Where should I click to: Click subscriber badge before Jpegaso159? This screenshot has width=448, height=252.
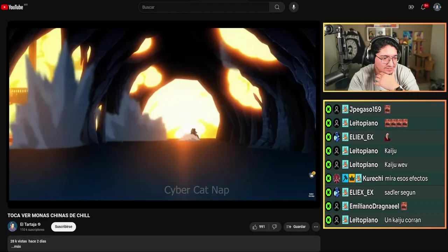(x=345, y=109)
